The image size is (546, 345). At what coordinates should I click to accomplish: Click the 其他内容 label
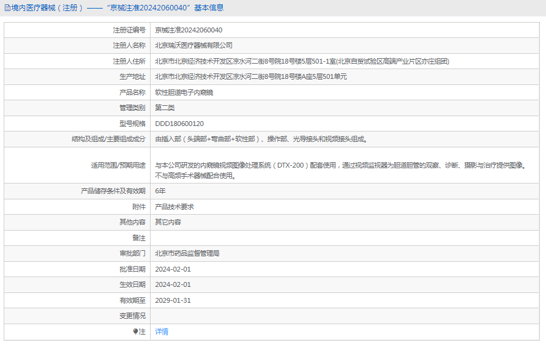[132, 222]
